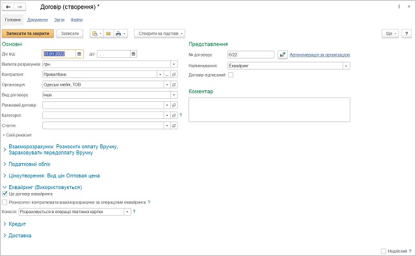Switch to the Звіти tab
Image resolution: width=416 pixels, height=256 pixels.
(x=59, y=20)
